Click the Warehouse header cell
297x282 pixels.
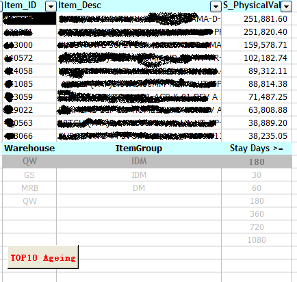click(29, 149)
